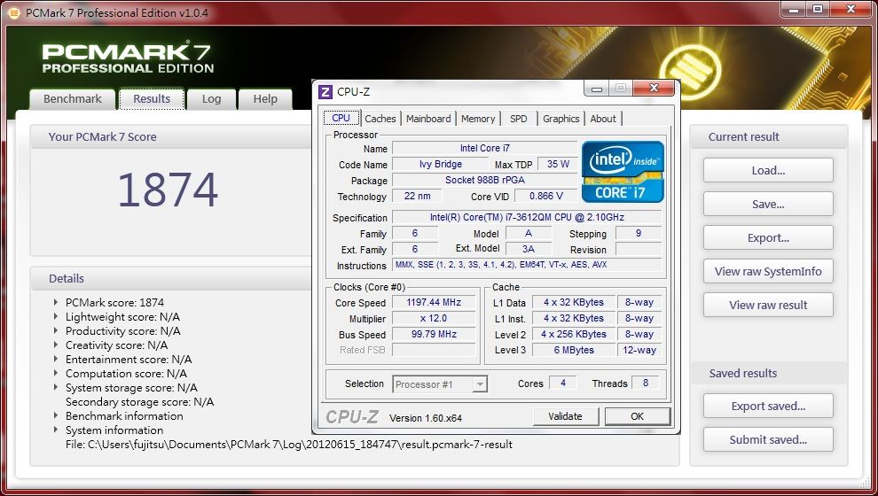This screenshot has height=496, width=878.
Task: Expand the Creativity score row
Action: click(56, 345)
